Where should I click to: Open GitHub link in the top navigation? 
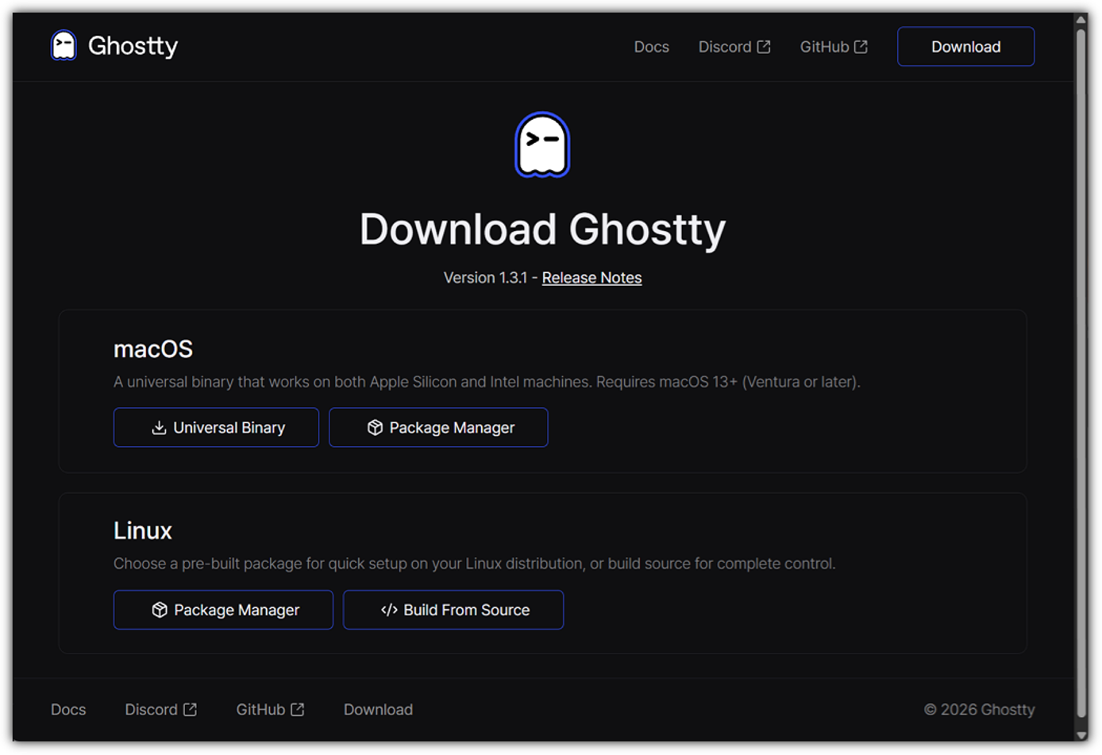pyautogui.click(x=834, y=47)
